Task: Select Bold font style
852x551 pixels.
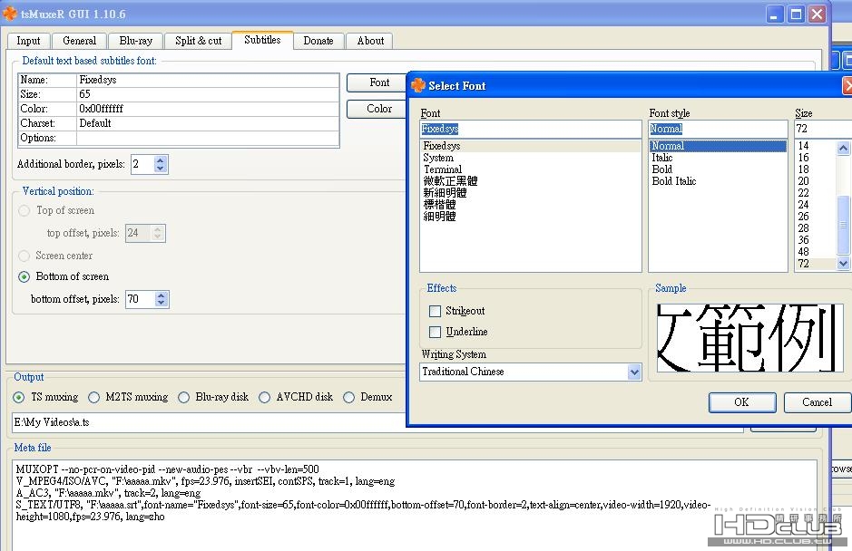Action: [x=718, y=169]
